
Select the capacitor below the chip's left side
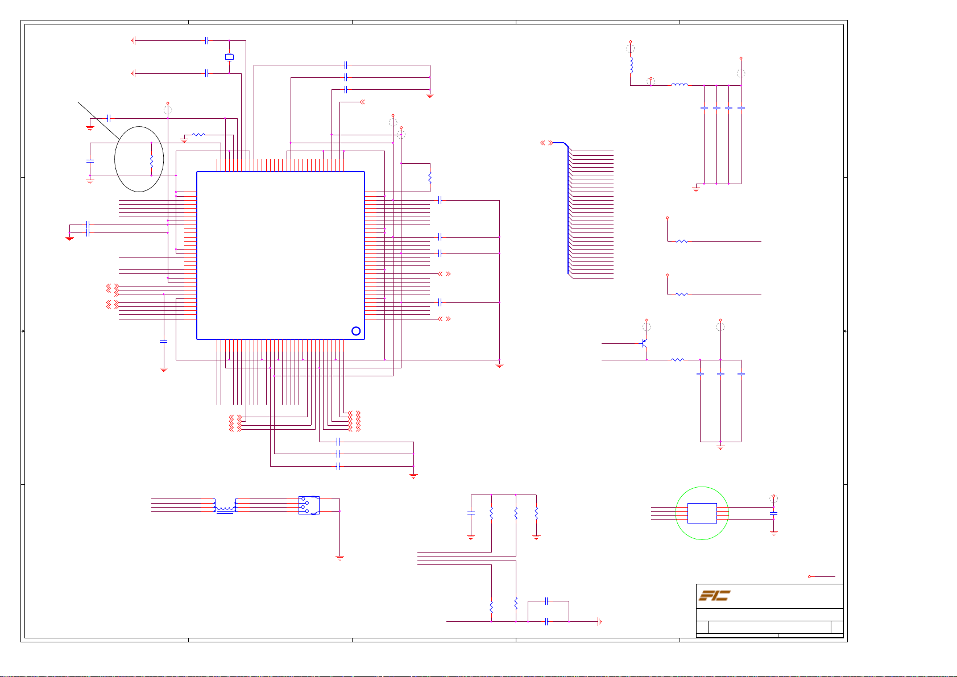164,342
